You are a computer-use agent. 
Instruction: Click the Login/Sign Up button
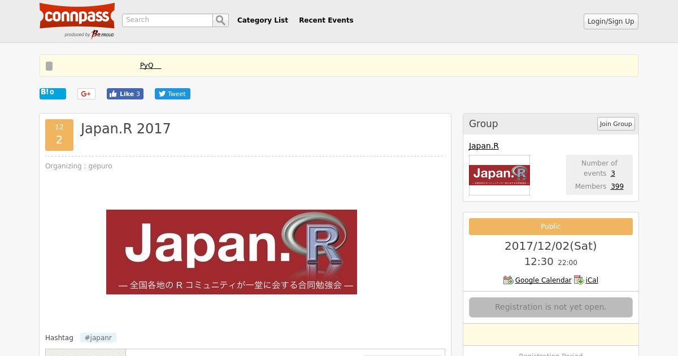611,21
